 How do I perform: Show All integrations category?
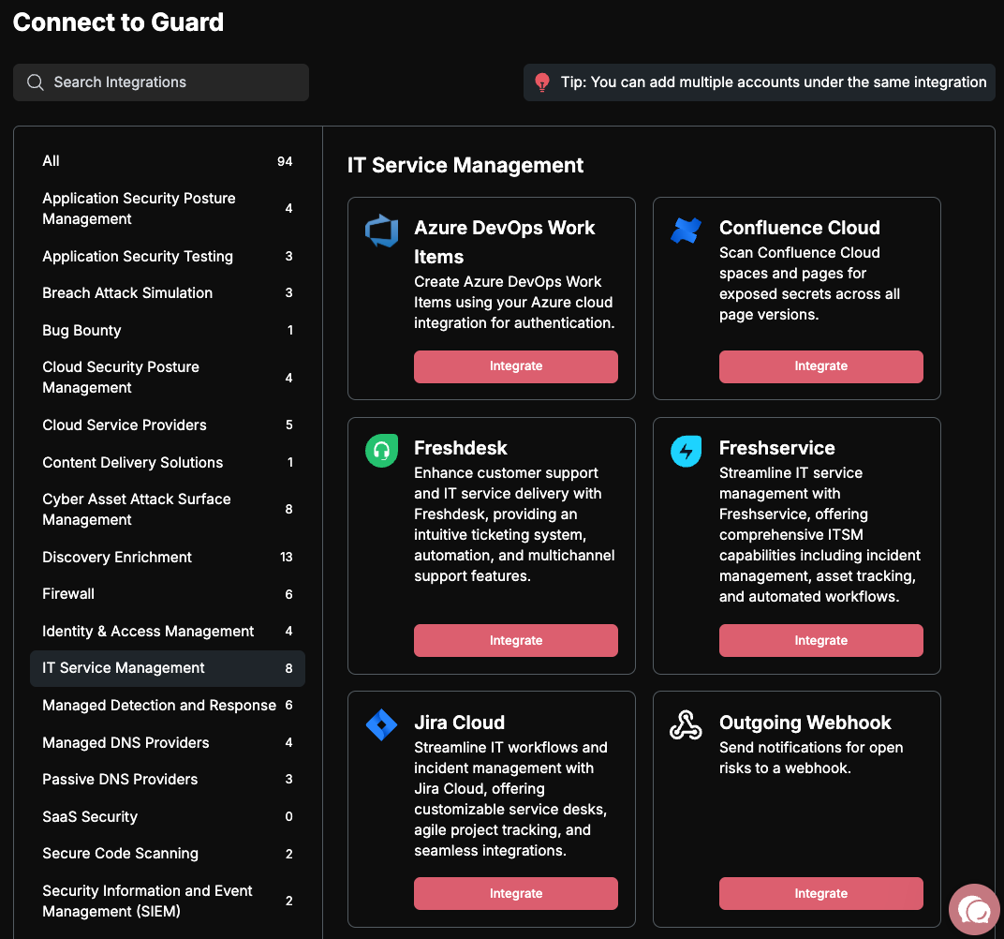(167, 161)
